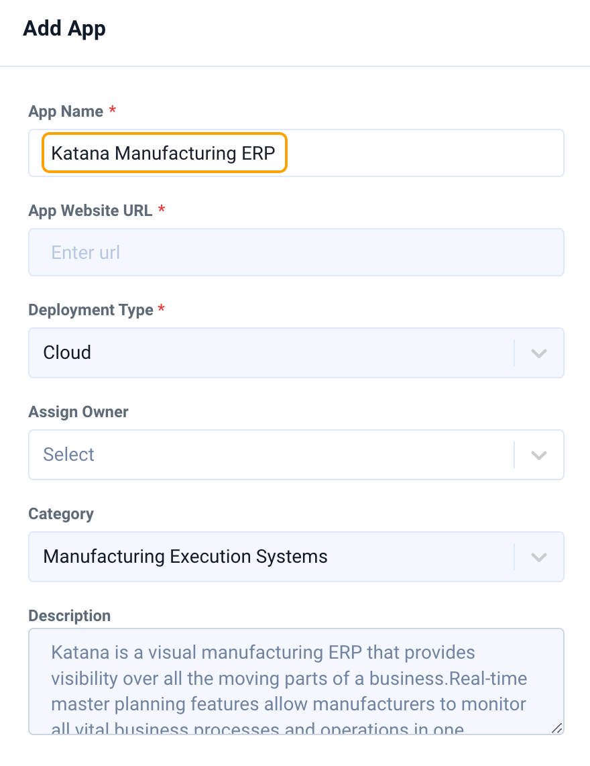This screenshot has height=766, width=590.
Task: Open the Deployment Type dropdown showing Cloud
Action: click(x=296, y=353)
